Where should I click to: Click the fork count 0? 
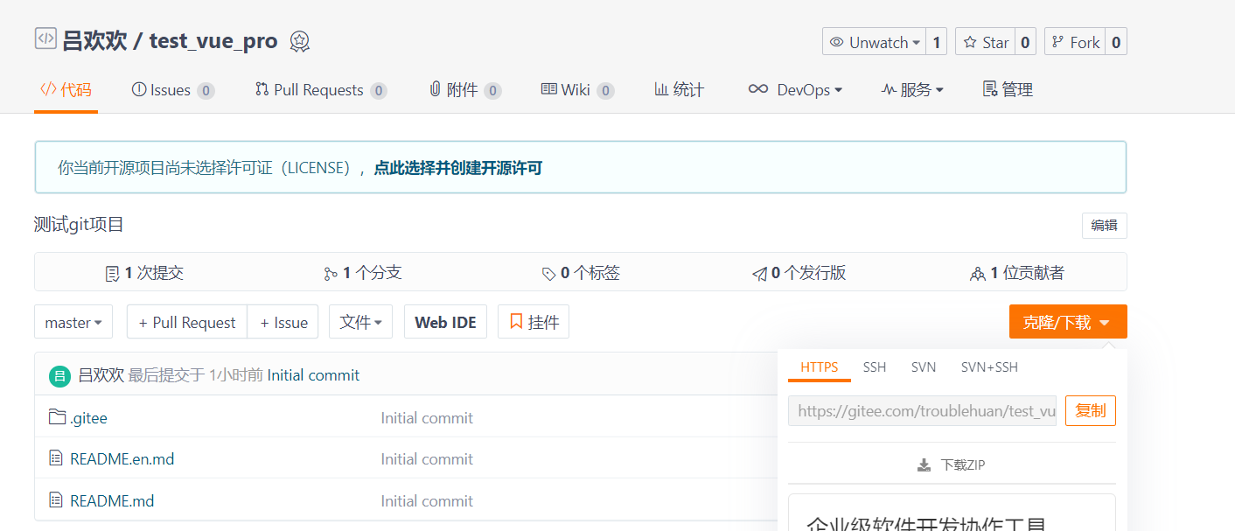click(x=1116, y=42)
